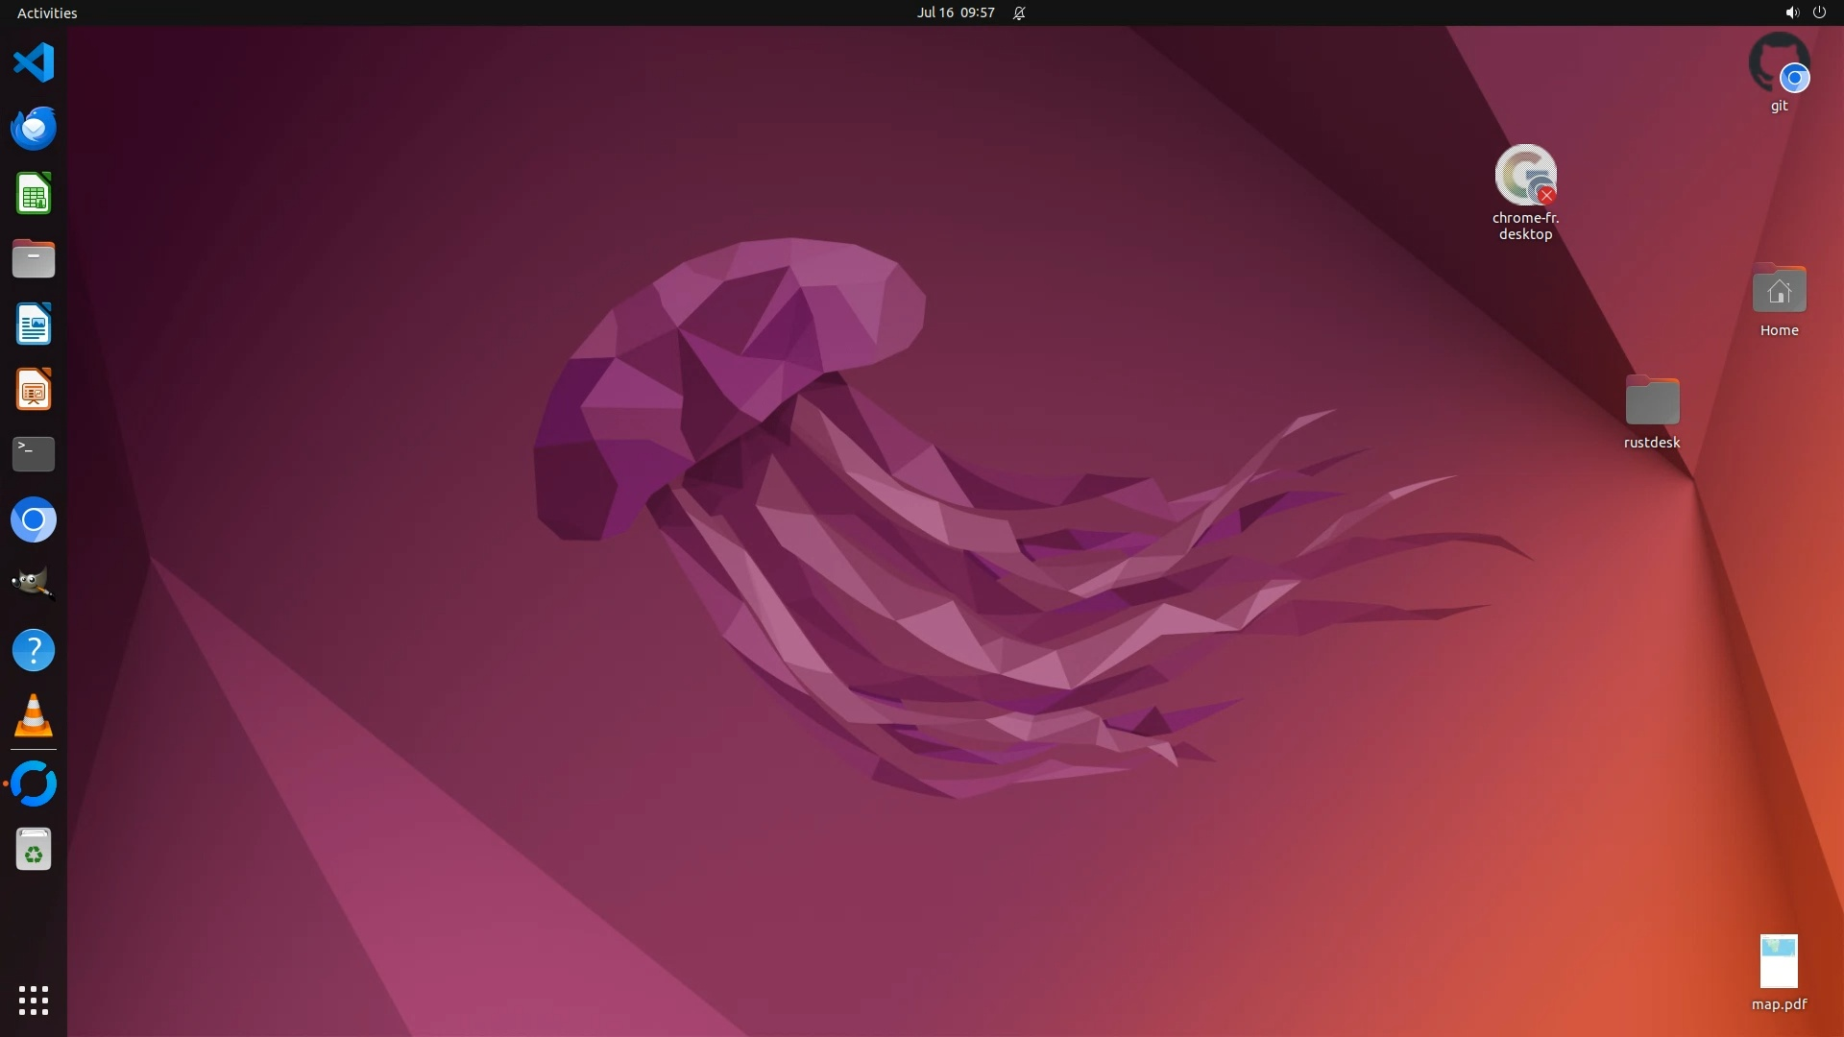Image resolution: width=1844 pixels, height=1037 pixels.
Task: Click the running updater app in dock
Action: coord(34,784)
